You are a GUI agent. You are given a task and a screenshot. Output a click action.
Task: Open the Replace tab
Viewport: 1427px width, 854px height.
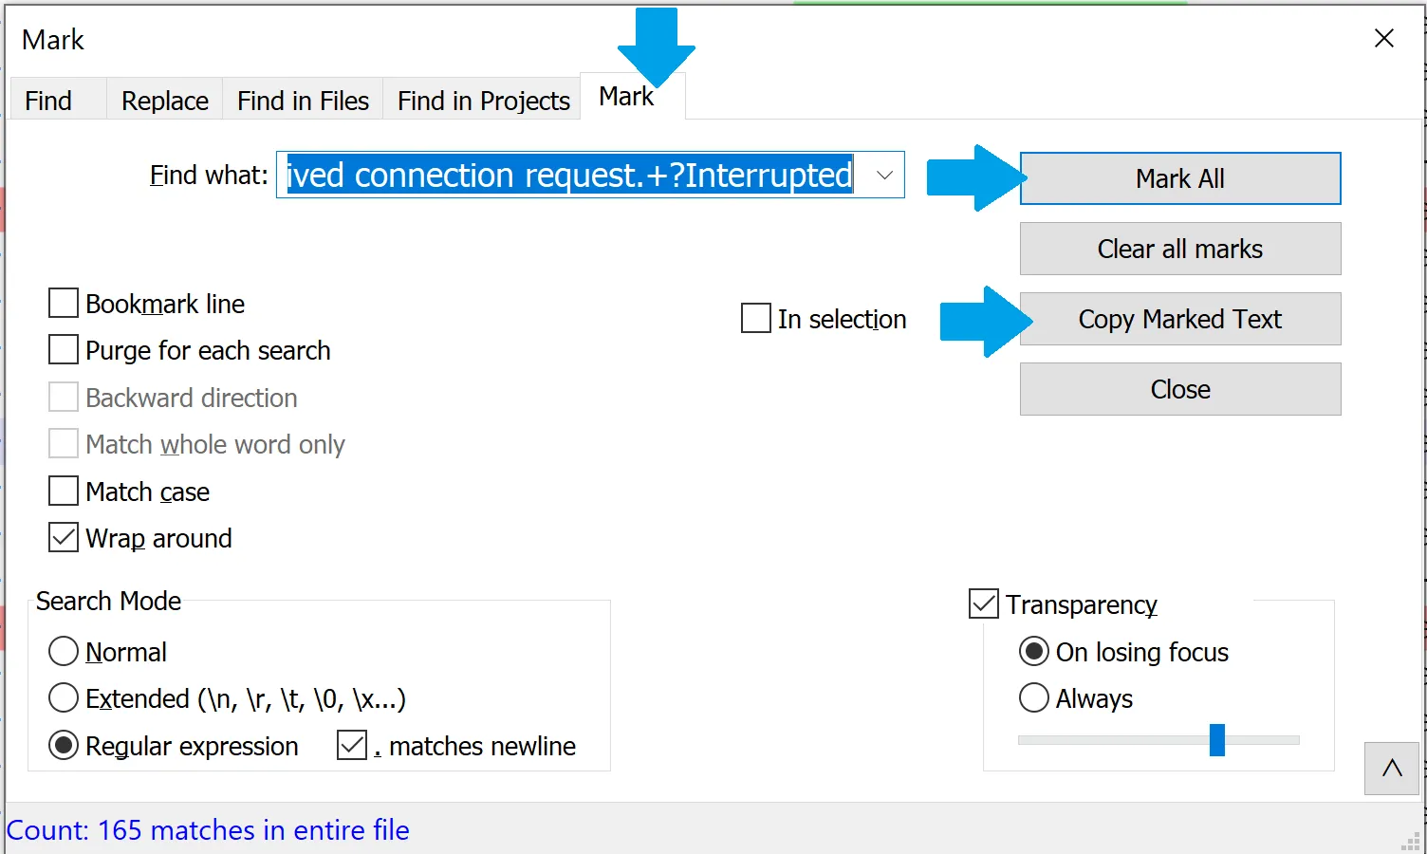click(x=164, y=101)
